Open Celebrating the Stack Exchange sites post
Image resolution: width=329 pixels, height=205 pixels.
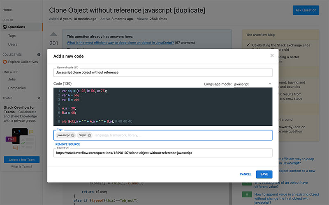point(281,47)
